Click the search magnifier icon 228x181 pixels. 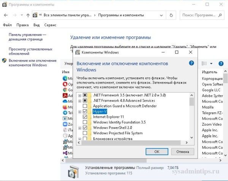coord(220,15)
